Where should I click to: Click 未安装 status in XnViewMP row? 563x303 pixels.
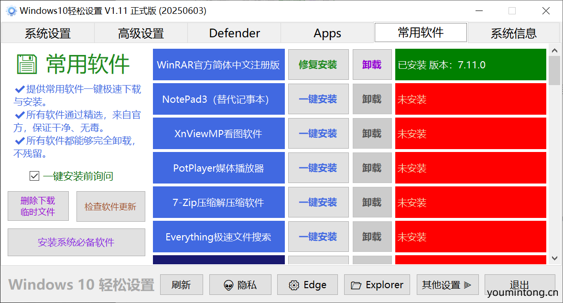click(x=470, y=133)
